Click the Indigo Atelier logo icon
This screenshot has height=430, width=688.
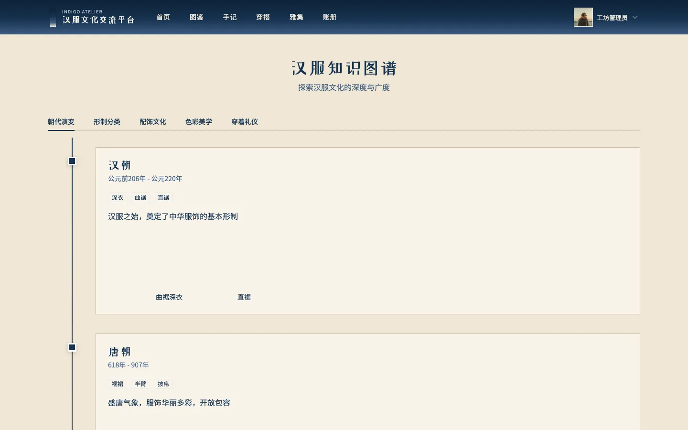tap(53, 17)
